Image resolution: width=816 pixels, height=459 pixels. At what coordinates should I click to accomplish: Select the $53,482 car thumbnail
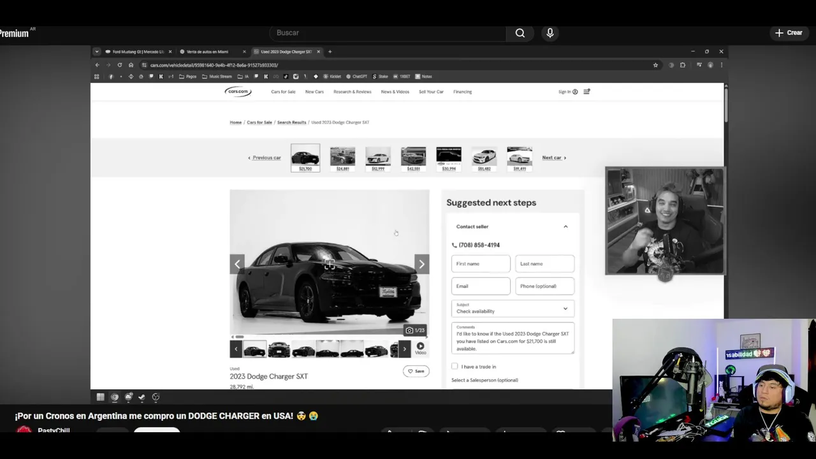484,158
